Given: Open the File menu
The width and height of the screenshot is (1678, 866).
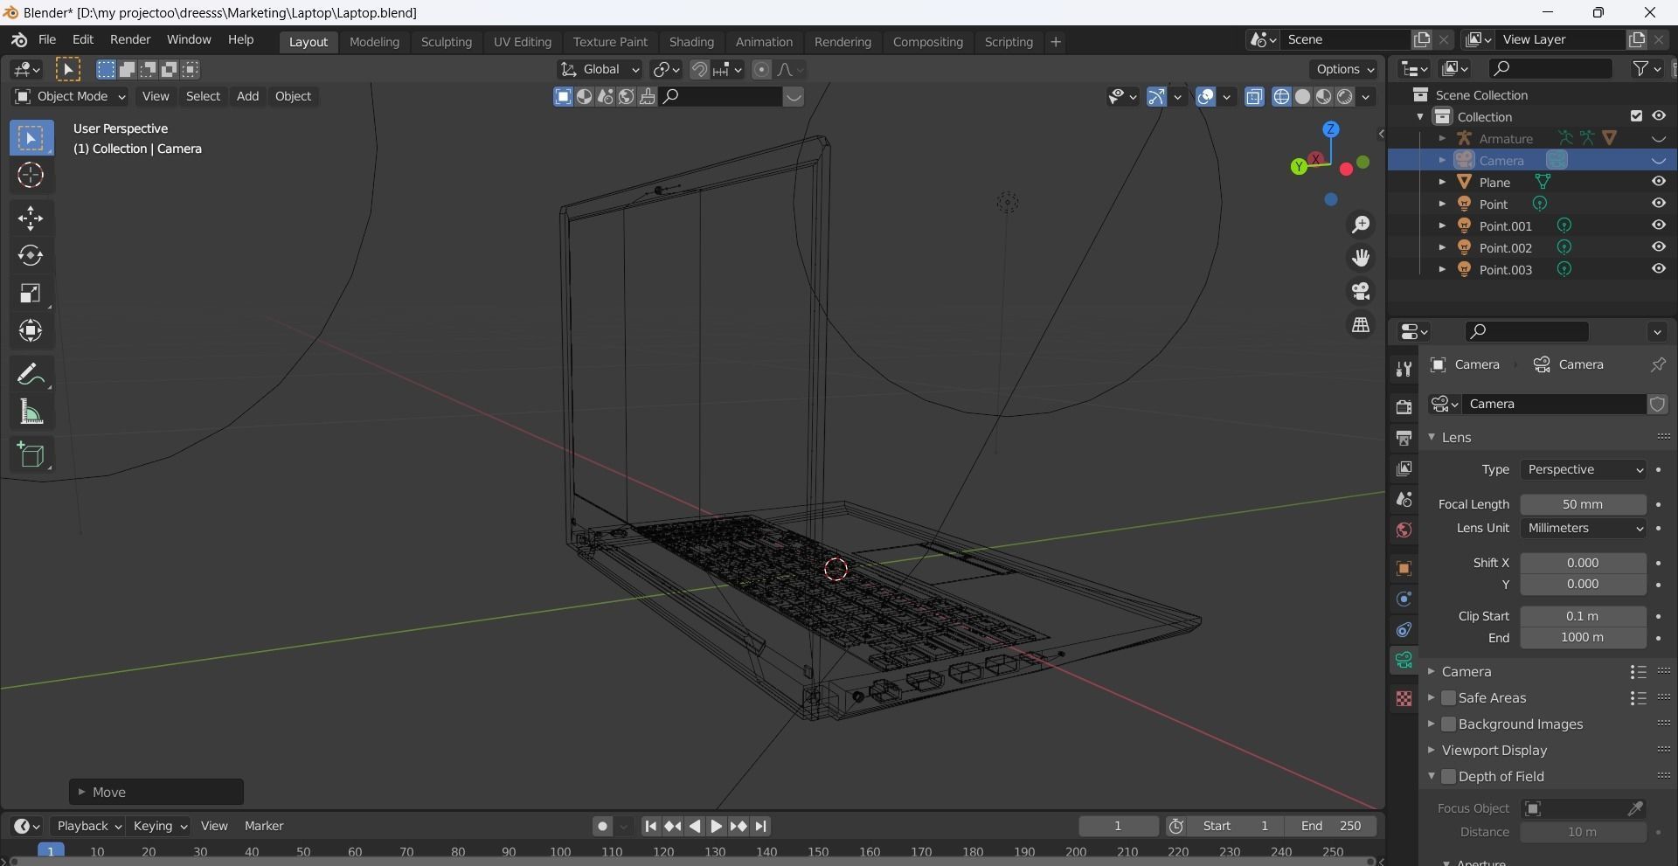Looking at the screenshot, I should (47, 40).
